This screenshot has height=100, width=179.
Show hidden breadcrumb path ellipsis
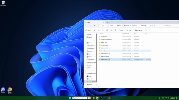(x=108, y=26)
